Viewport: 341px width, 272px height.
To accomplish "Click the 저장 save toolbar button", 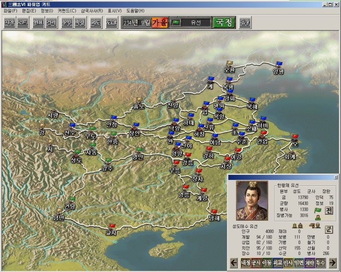I will (10, 23).
